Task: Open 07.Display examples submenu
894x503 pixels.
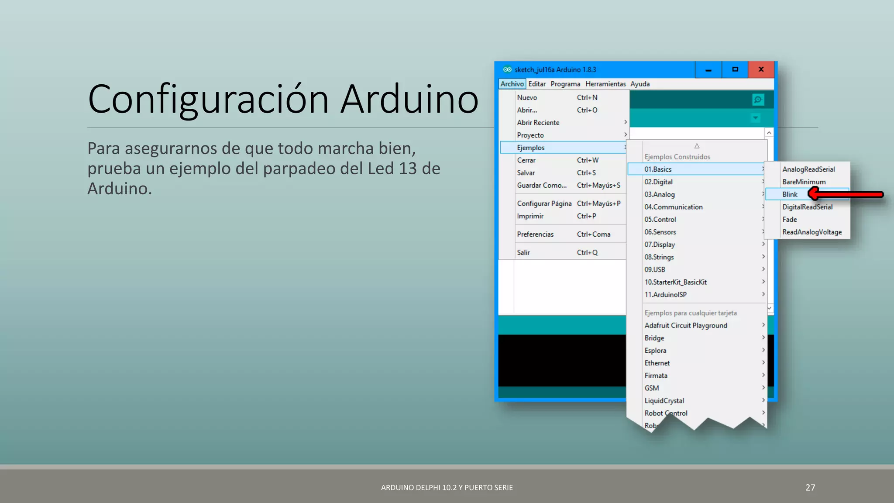Action: 697,245
